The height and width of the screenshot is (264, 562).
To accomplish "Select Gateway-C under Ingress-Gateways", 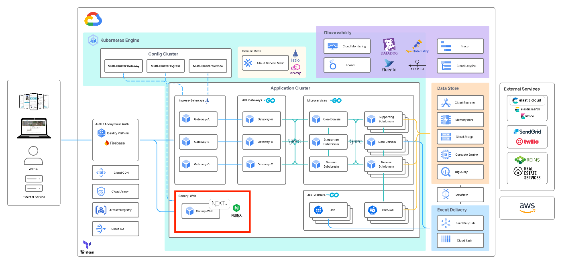I will 198,164.
